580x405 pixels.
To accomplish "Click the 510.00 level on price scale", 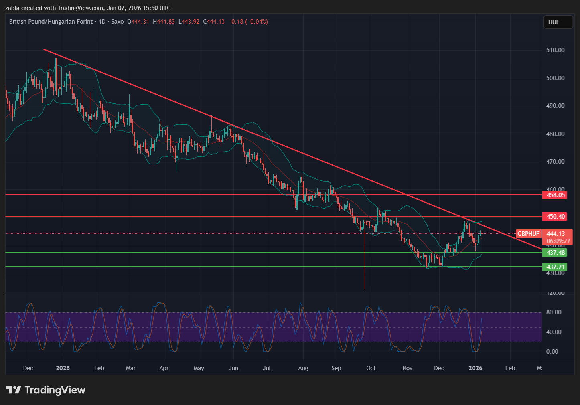I will (x=555, y=50).
